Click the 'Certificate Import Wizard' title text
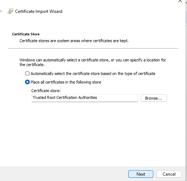The image size is (187, 181). pos(39,11)
